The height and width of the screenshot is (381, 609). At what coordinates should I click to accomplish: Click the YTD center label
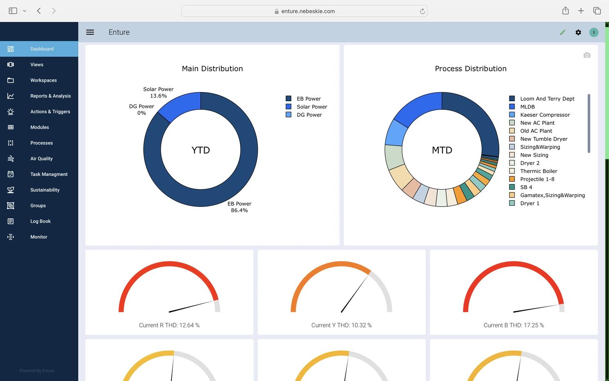[x=201, y=150]
